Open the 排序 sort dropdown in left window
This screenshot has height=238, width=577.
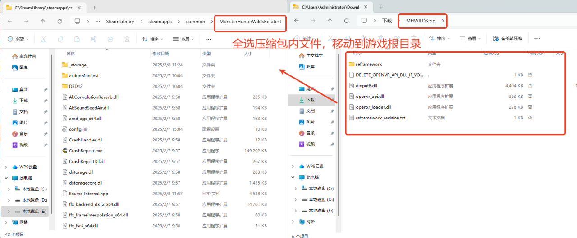point(152,40)
